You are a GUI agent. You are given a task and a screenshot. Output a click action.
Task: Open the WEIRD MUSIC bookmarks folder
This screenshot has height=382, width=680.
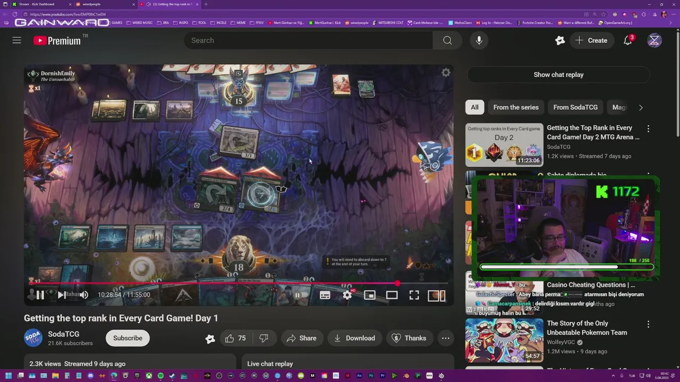[x=141, y=23]
